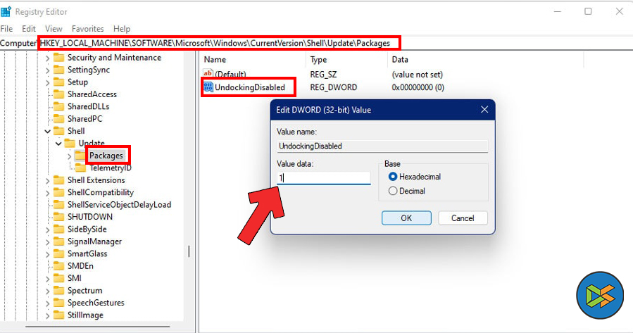Click the Registry Editor title bar icon

6,12
